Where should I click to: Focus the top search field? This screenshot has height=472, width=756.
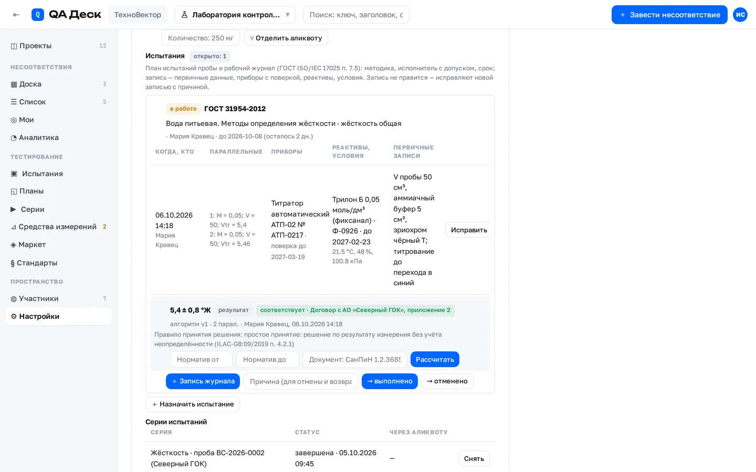tap(356, 15)
